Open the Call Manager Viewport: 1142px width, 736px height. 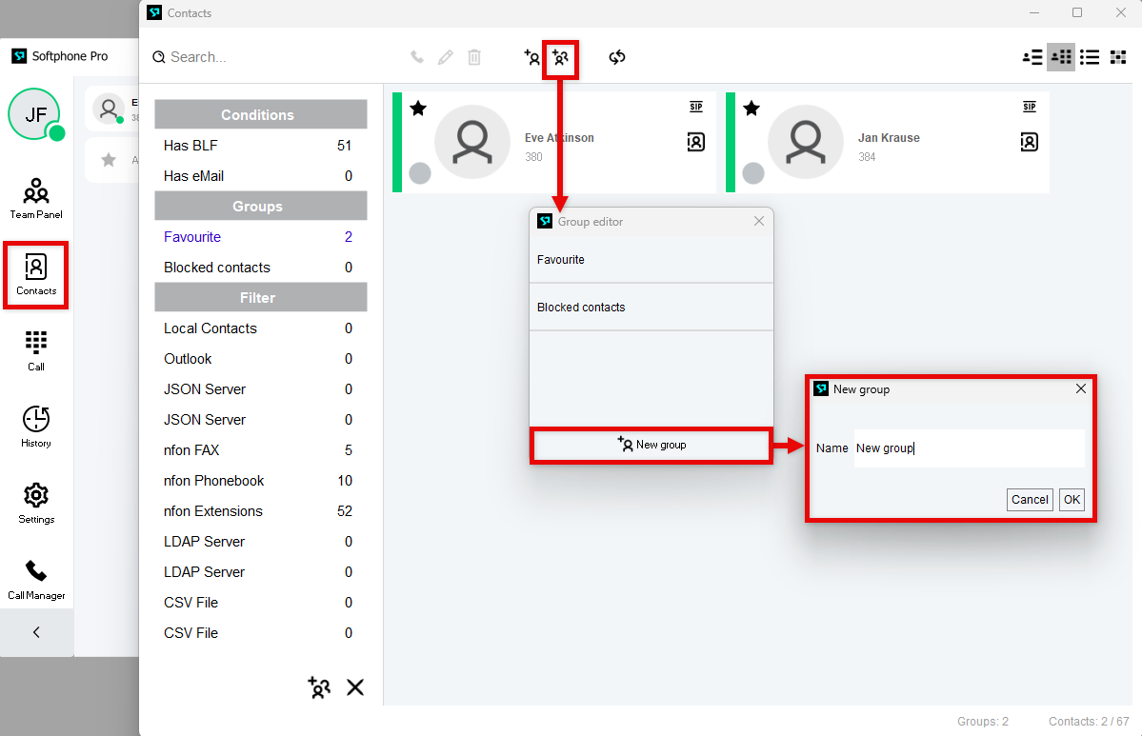35,580
